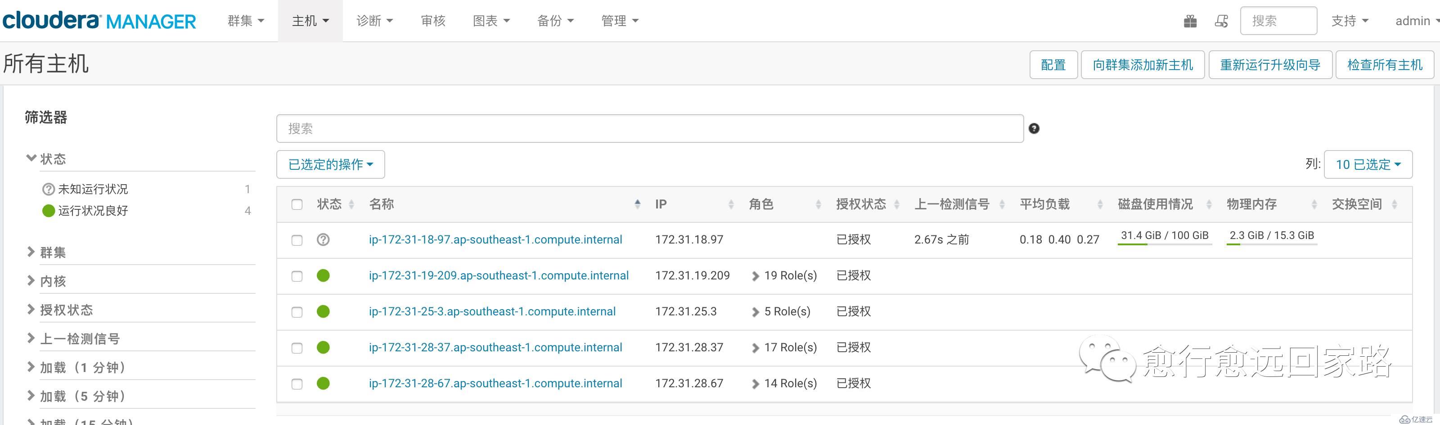Image resolution: width=1440 pixels, height=425 pixels.
Task: Sort by 物理内存 column sort arrows
Action: click(1314, 205)
